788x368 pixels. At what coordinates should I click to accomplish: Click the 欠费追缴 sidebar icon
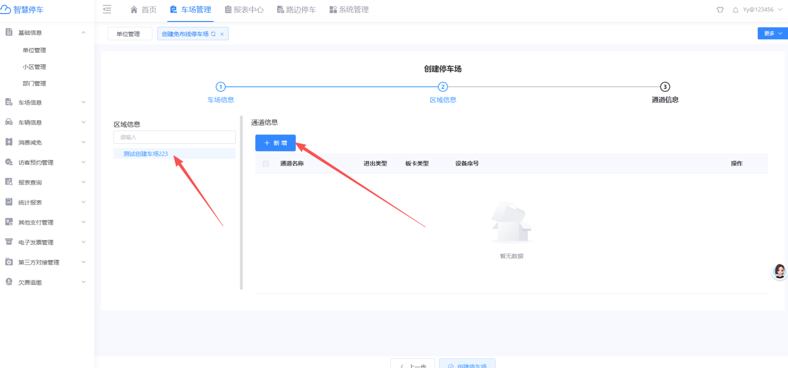(9, 282)
